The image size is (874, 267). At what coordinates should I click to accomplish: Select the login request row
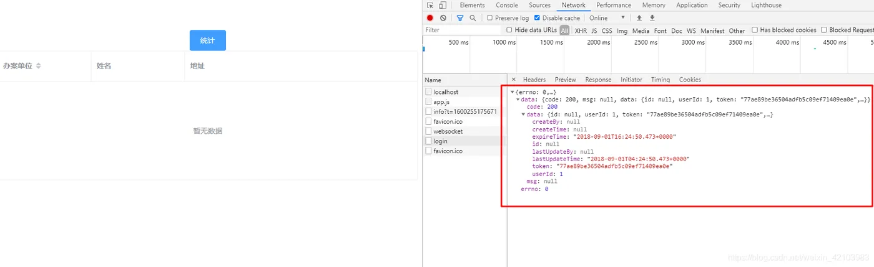[x=464, y=141]
